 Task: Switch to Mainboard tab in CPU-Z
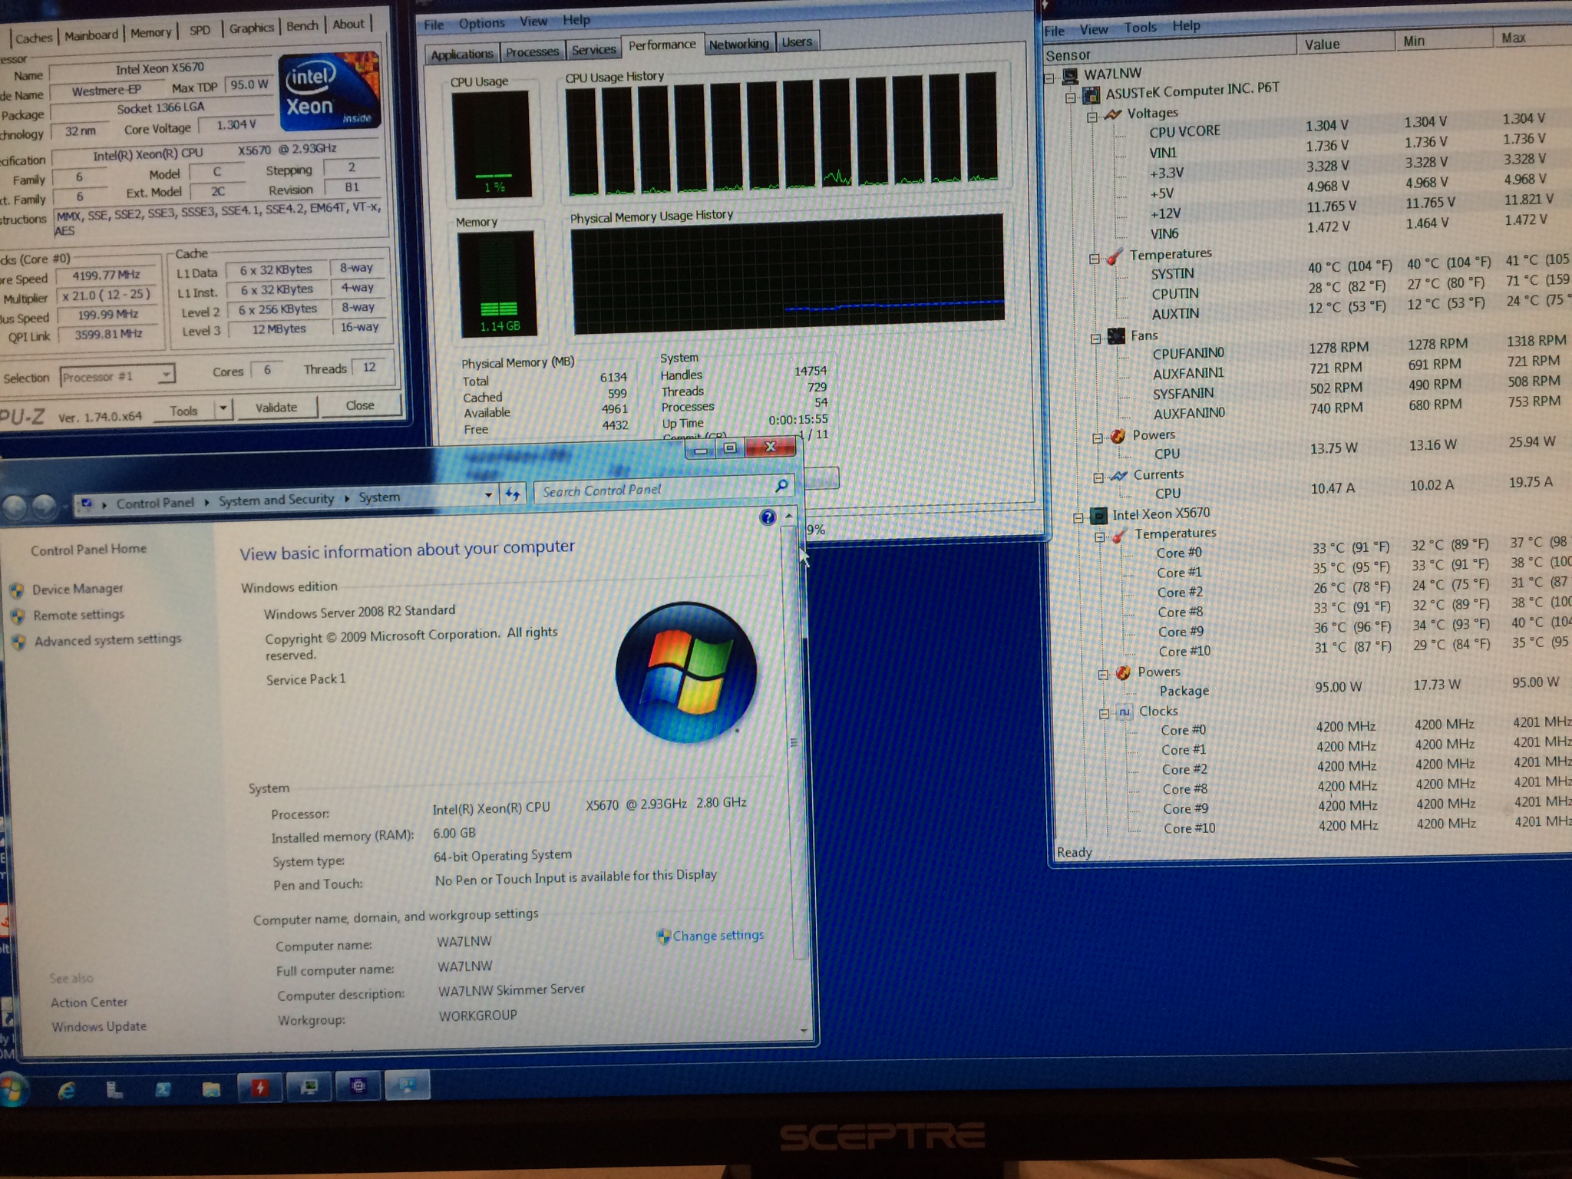tap(91, 35)
